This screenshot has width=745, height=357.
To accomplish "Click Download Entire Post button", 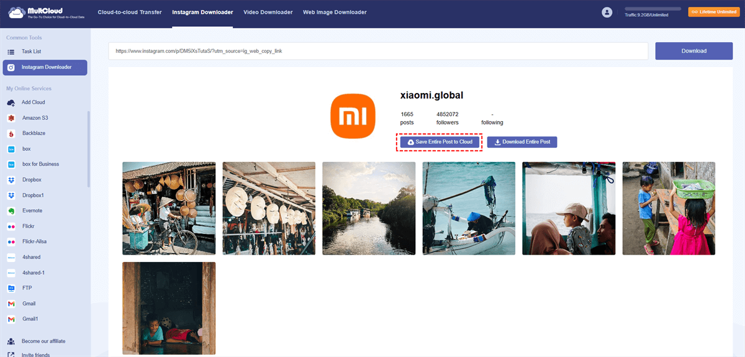I will (x=522, y=142).
